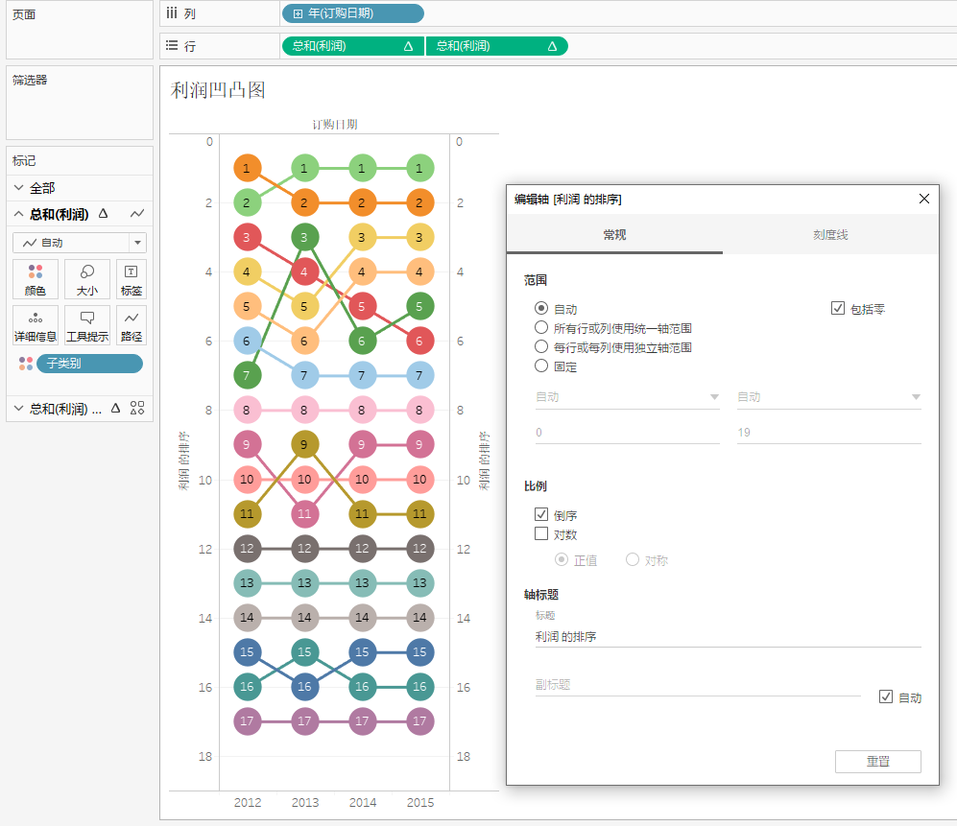Expand the second 总和(利润) marks section
Image resolution: width=957 pixels, height=826 pixels.
pos(19,408)
